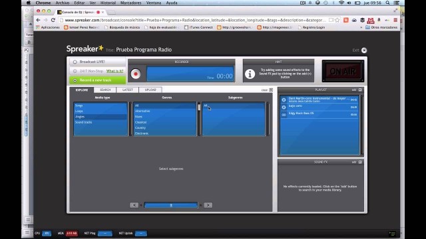The width and height of the screenshot is (426, 239).
Task: Select Jingles media type
Action: [101, 117]
